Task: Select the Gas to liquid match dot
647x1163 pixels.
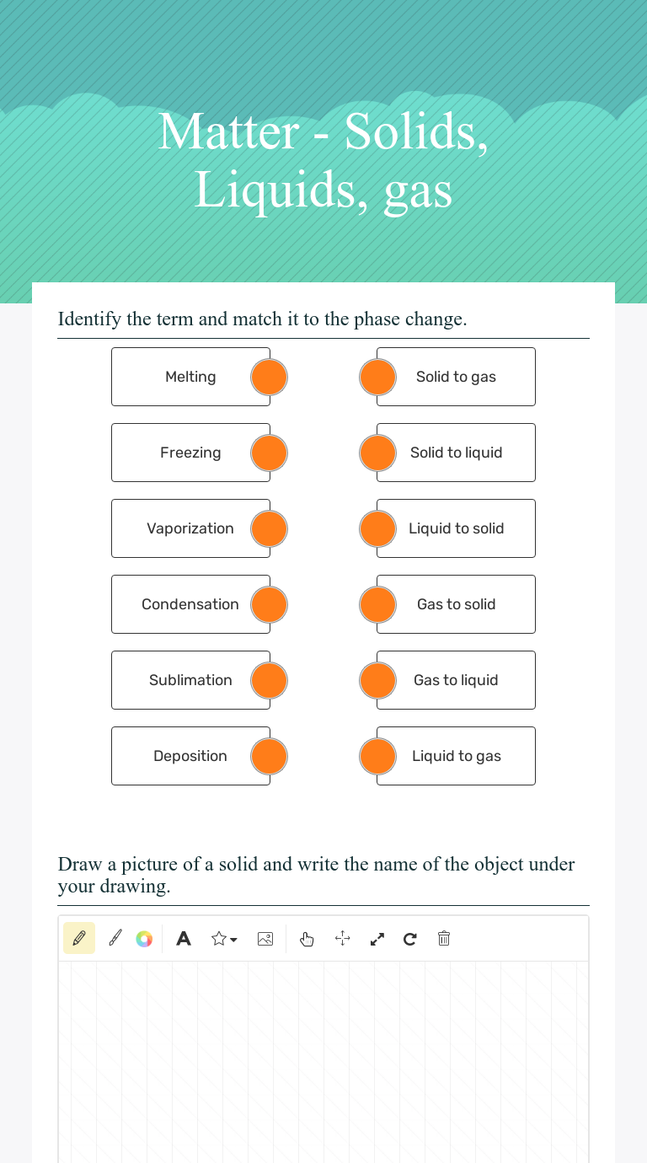Action: point(377,680)
